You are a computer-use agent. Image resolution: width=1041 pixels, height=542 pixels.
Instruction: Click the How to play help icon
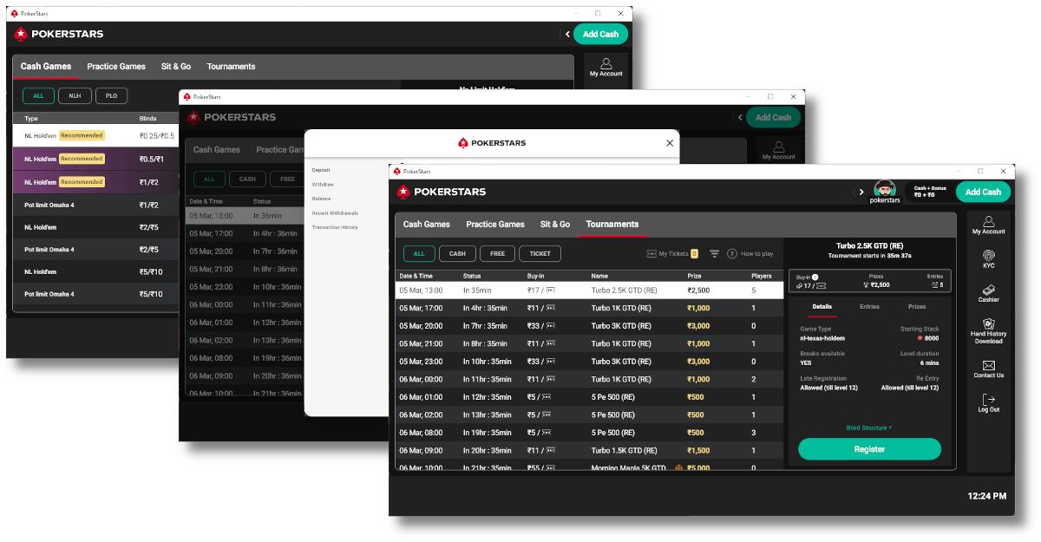point(732,254)
